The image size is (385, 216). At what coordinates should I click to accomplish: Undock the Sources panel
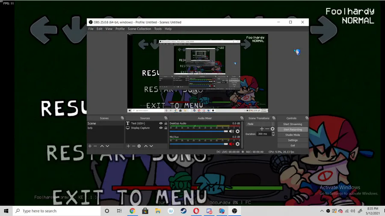click(x=166, y=118)
